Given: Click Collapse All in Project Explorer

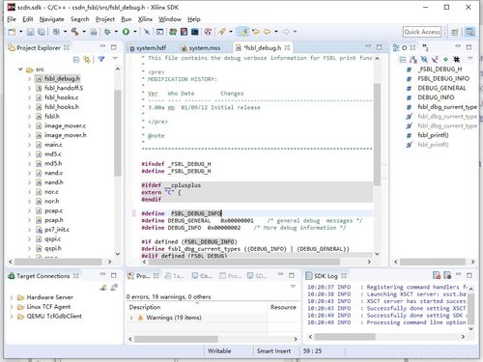Looking at the screenshot, I should click(76, 59).
